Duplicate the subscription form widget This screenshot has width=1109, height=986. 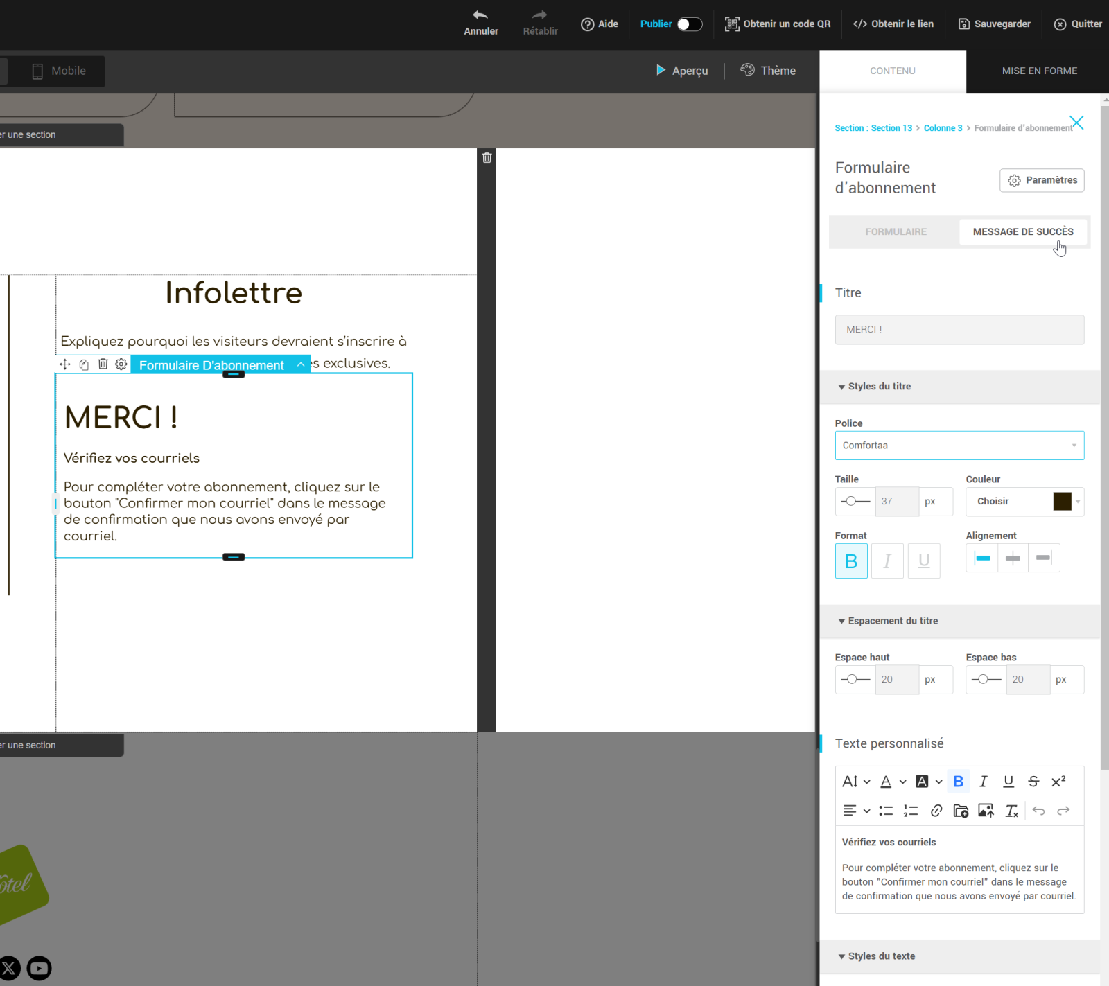pyautogui.click(x=84, y=364)
